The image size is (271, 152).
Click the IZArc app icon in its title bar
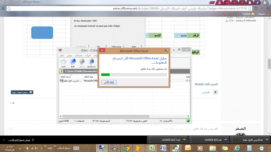pos(60,50)
